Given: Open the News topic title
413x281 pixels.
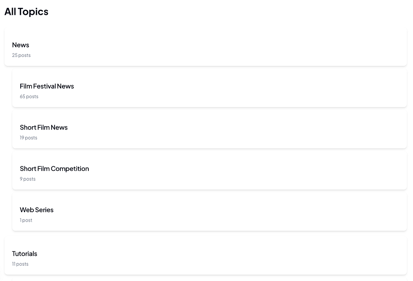Looking at the screenshot, I should [21, 45].
